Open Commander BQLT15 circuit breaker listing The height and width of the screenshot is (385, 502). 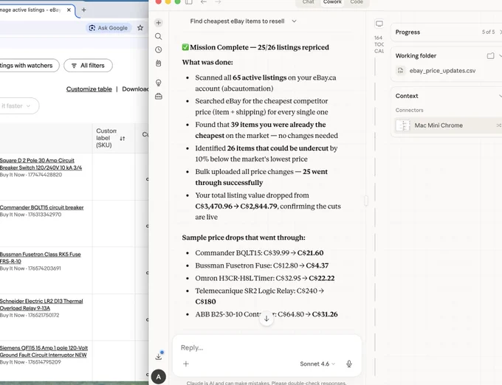click(x=41, y=207)
